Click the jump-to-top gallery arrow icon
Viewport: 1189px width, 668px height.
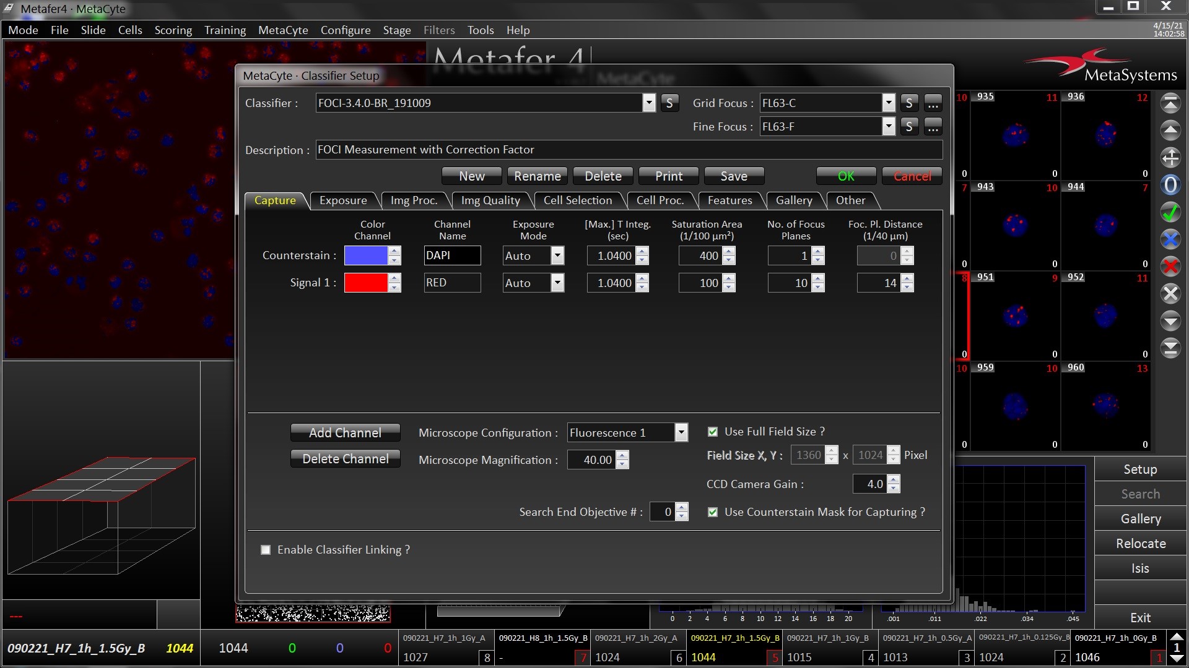point(1170,103)
